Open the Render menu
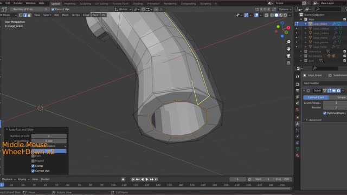347x195 pixels. [18, 3]
